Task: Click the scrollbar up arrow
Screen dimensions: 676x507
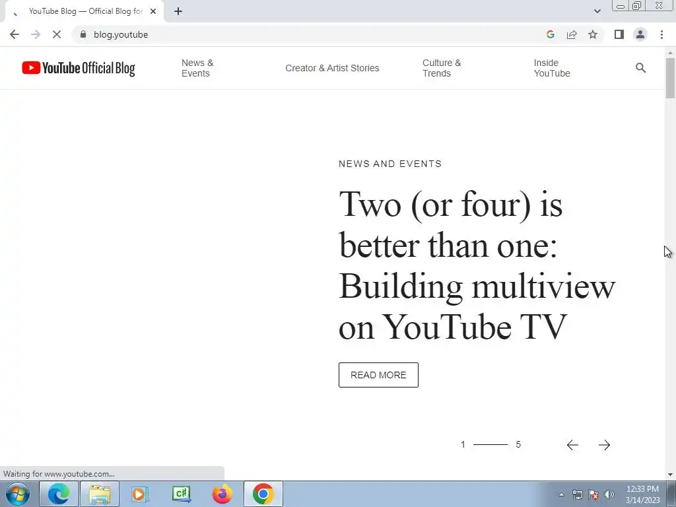Action: 670,53
